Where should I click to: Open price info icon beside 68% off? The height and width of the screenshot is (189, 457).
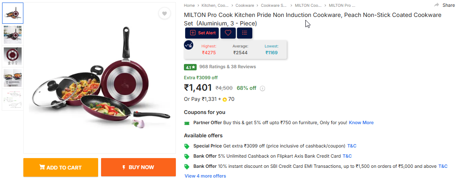[262, 89]
